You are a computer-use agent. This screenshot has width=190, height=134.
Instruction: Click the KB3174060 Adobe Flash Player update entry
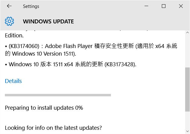pos(91,50)
